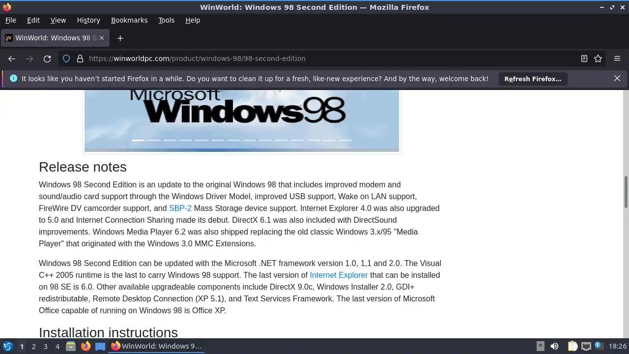
Task: Launch Firefox from the taskbar quicklaunch
Action: 86,346
